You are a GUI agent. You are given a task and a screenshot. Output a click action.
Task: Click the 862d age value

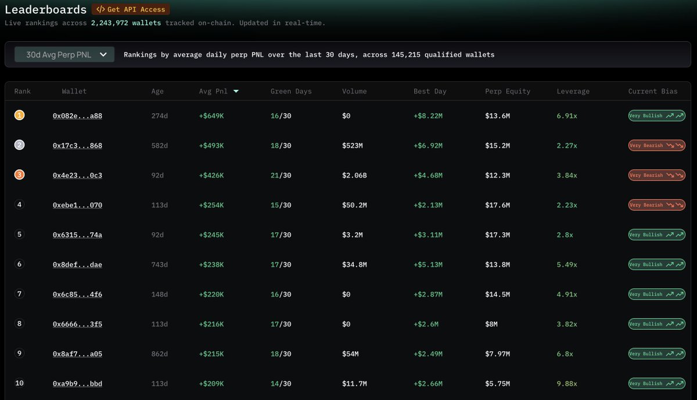(x=160, y=354)
